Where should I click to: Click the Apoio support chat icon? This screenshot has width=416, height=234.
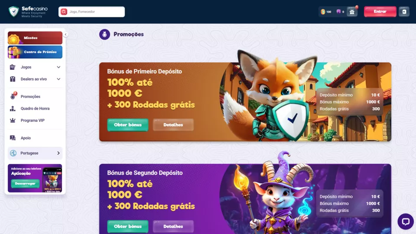click(x=13, y=138)
